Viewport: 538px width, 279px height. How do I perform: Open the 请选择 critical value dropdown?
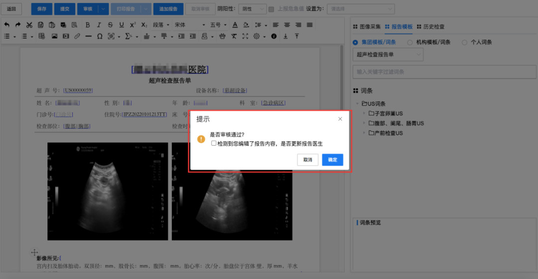[361, 9]
